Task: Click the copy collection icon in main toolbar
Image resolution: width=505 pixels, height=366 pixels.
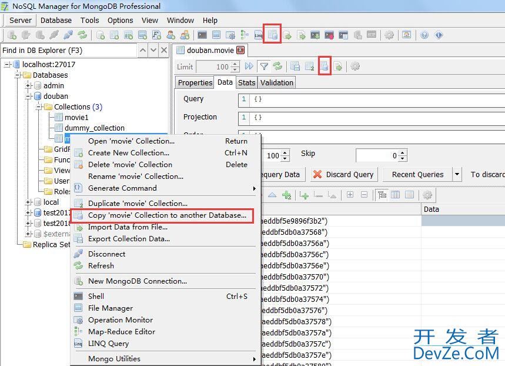Action: (x=272, y=34)
